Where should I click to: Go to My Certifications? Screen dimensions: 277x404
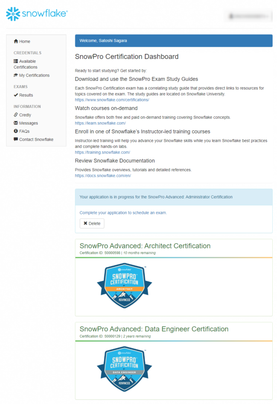tap(32, 75)
